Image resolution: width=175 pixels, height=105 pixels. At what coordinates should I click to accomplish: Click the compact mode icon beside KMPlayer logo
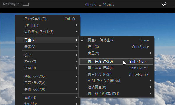(26, 4)
